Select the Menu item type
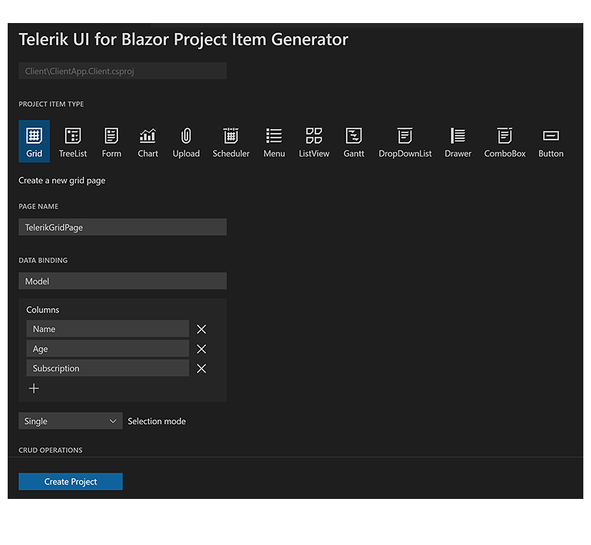This screenshot has height=545, width=591. [x=274, y=141]
